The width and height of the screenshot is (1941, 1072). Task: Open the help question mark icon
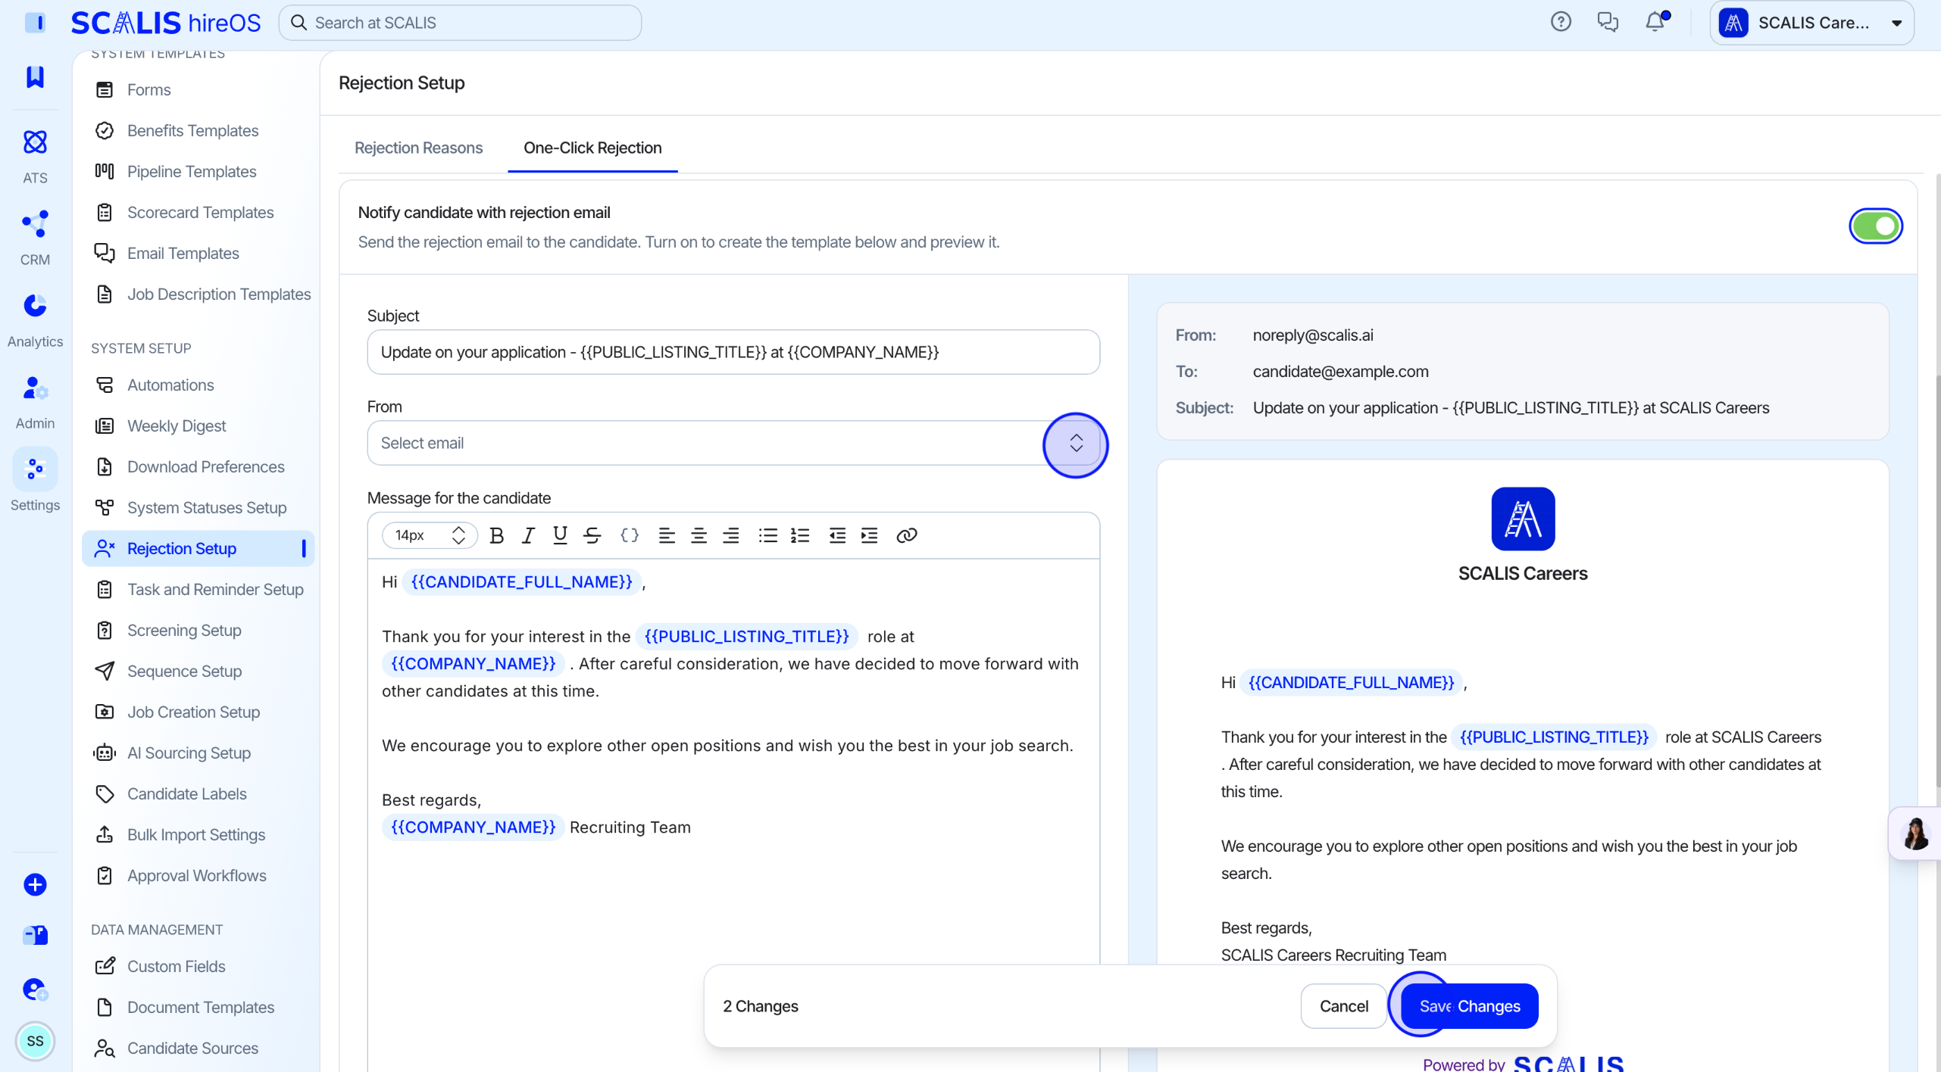(1561, 22)
